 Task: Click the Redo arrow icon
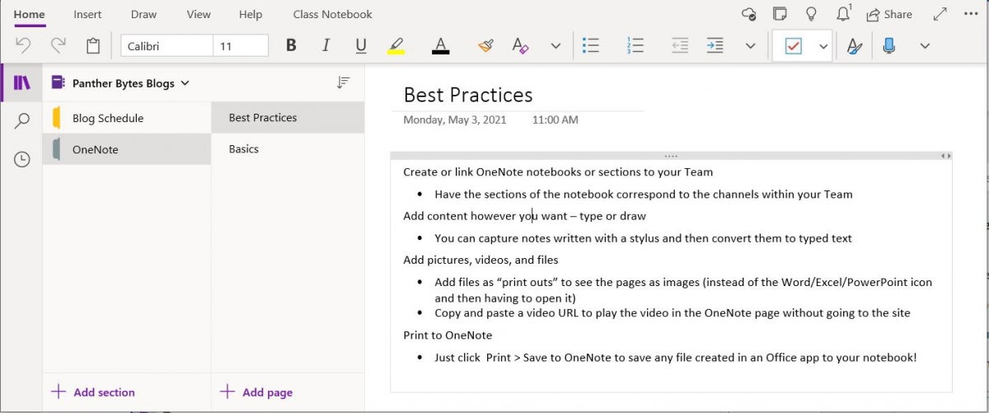tap(58, 46)
